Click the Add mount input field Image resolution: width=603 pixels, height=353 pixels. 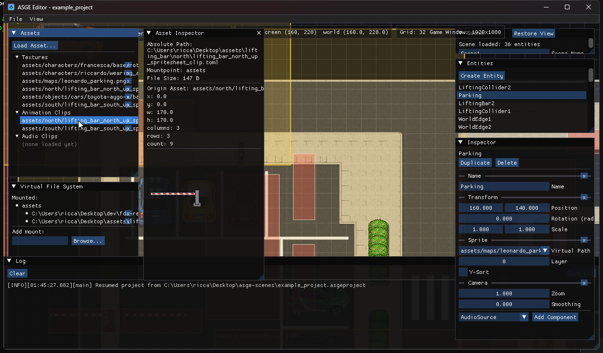point(40,241)
